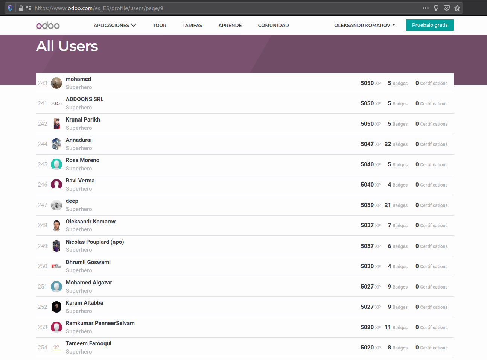
Task: Click Ravi Verma's 4 Badges count
Action: click(x=398, y=185)
